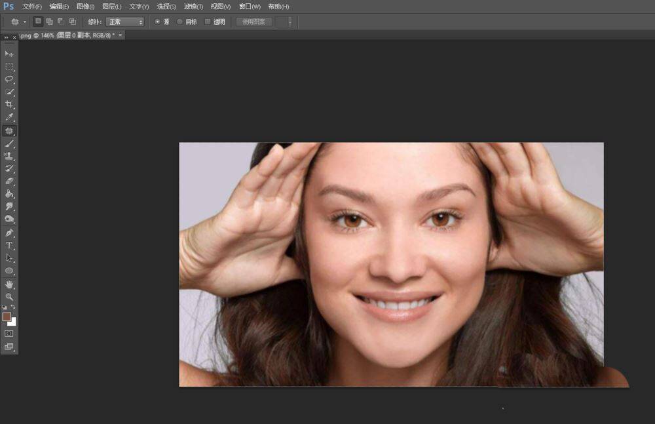Select the Lasso tool
The width and height of the screenshot is (655, 424).
click(x=9, y=79)
